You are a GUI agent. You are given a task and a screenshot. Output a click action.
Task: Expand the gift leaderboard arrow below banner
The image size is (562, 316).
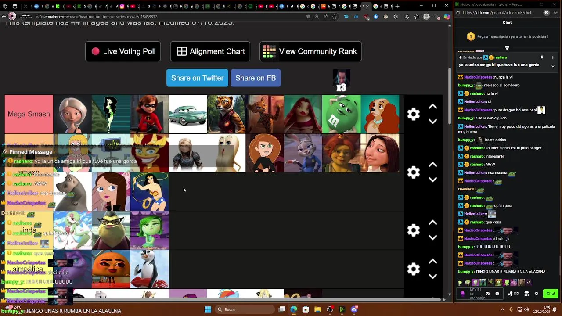(x=507, y=48)
